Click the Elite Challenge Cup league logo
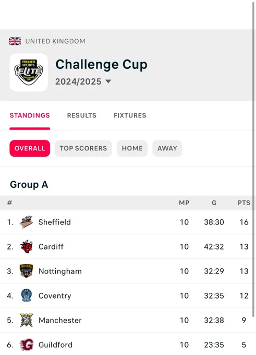Screen dimensions: 256x355 point(29,73)
